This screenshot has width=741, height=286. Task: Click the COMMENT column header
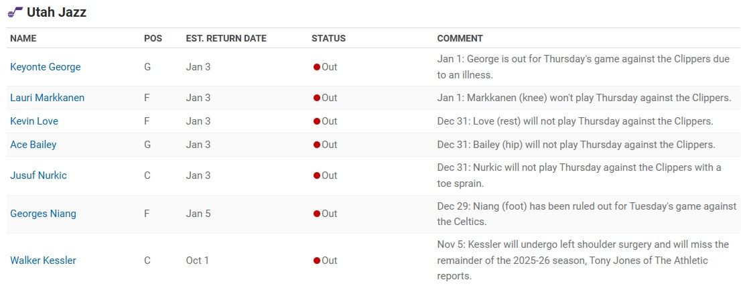click(460, 38)
